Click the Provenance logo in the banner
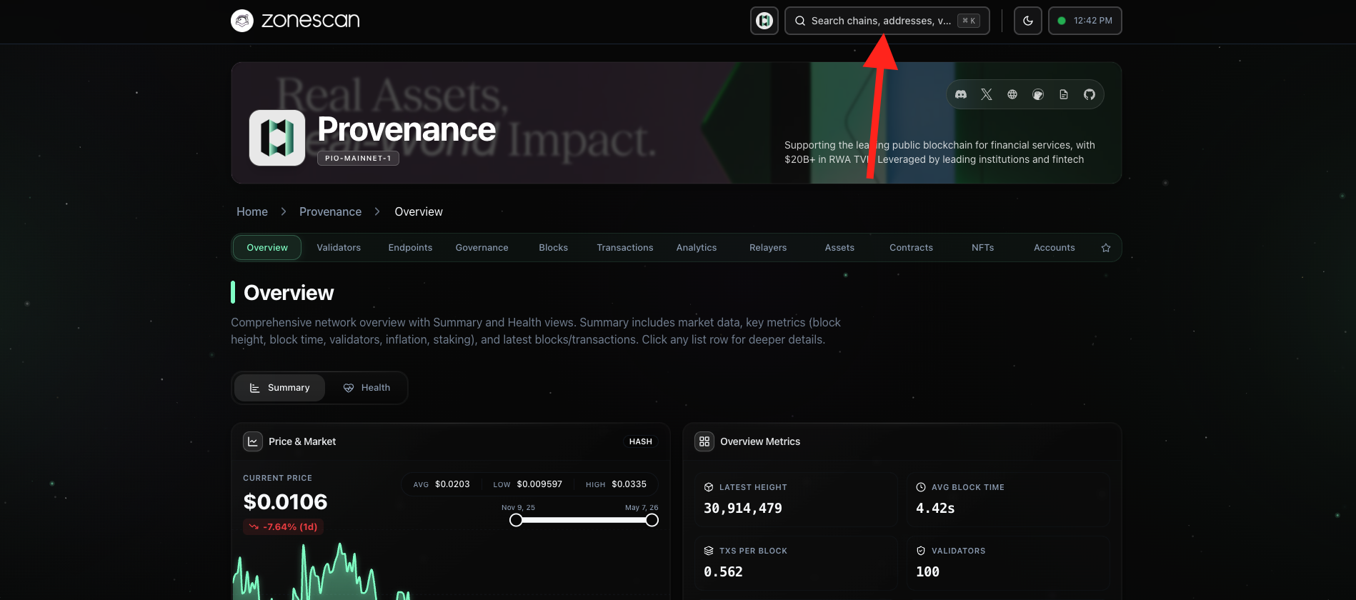Viewport: 1356px width, 600px height. [x=277, y=138]
